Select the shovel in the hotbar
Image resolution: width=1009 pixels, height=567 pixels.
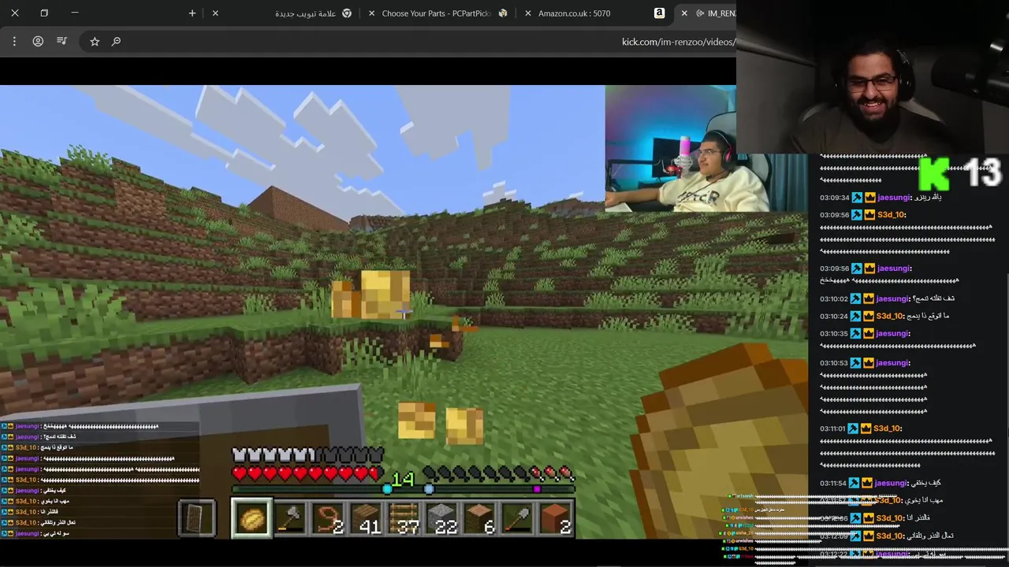point(519,519)
